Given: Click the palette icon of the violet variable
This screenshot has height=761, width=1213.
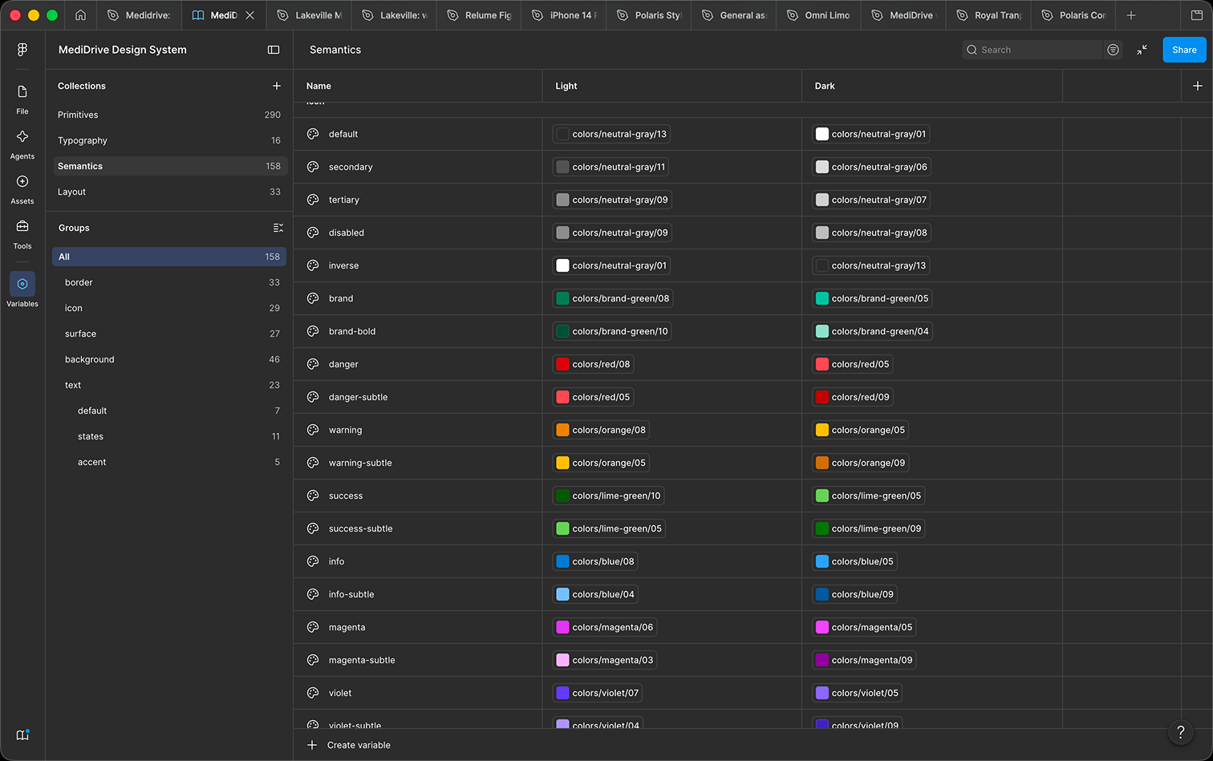Looking at the screenshot, I should pyautogui.click(x=313, y=693).
